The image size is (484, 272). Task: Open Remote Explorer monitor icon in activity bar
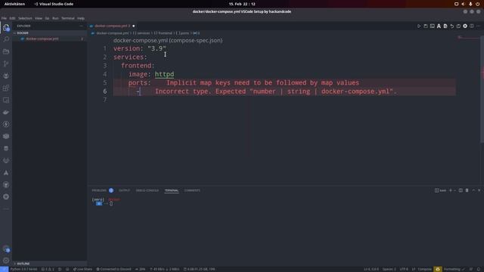(x=6, y=100)
